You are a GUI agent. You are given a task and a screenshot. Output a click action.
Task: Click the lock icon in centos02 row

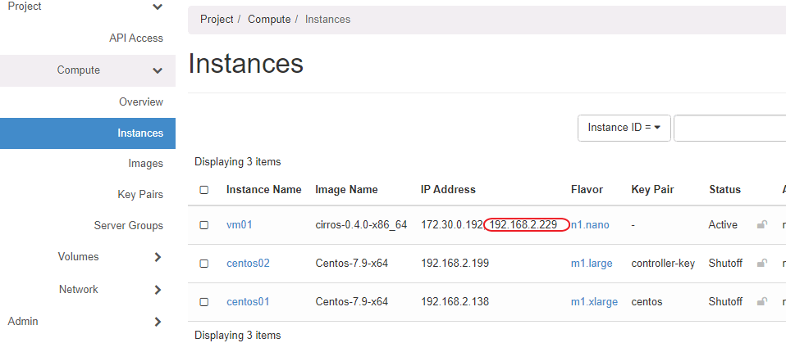coord(762,264)
